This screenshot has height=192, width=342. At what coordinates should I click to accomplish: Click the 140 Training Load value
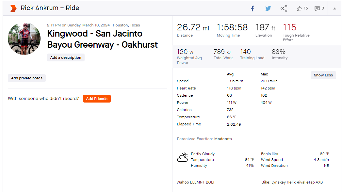pyautogui.click(x=245, y=52)
